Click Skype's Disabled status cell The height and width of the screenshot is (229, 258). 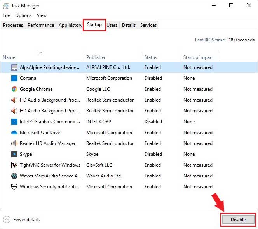pyautogui.click(x=153, y=154)
